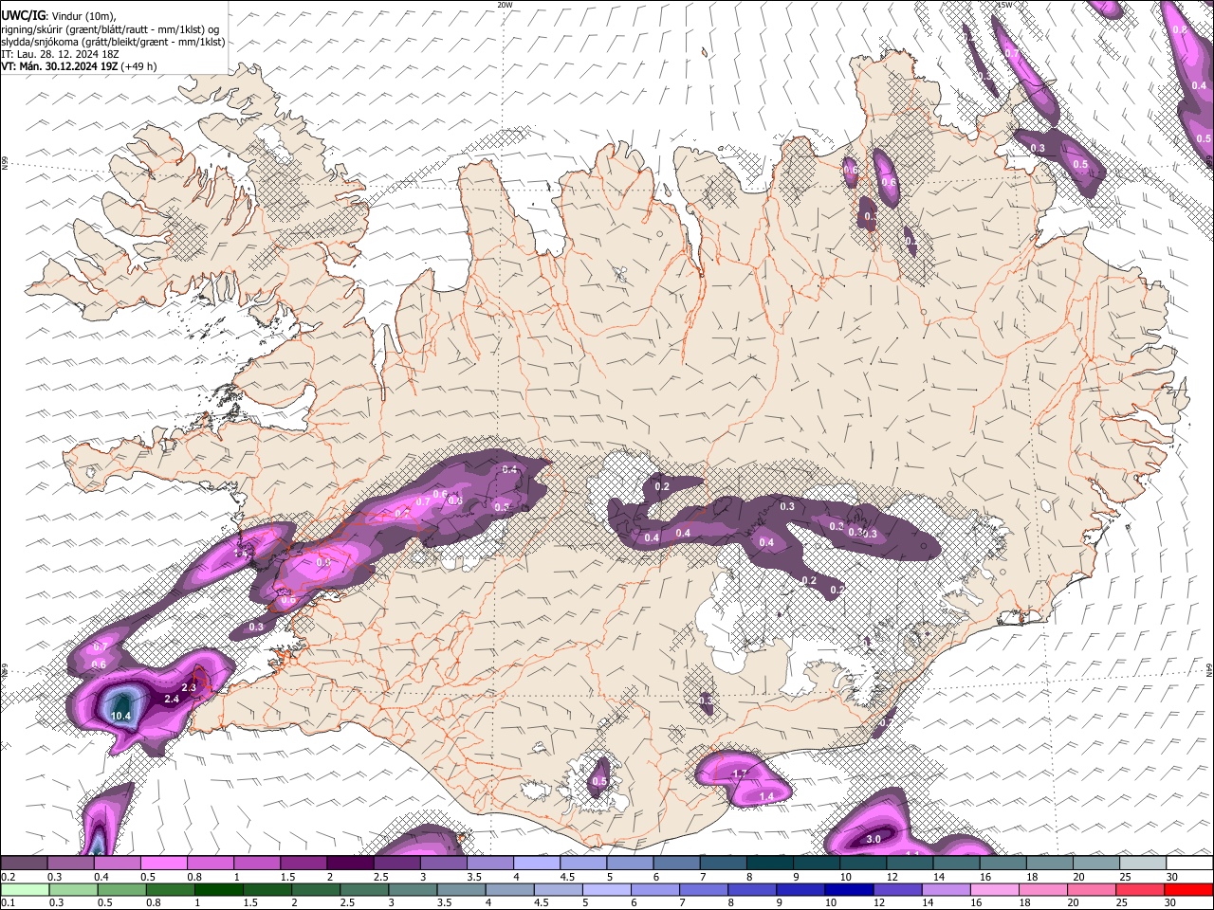Select the darkest green 1 swatch in the lower legend
Image resolution: width=1214 pixels, height=910 pixels.
pos(218,889)
